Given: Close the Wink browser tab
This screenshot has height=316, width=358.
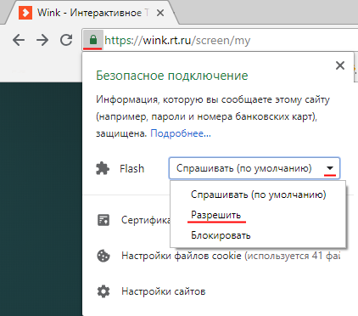Looking at the screenshot, I should pyautogui.click(x=160, y=13).
